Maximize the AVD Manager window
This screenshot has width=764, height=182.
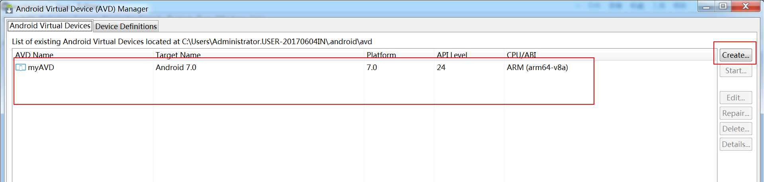[723, 6]
